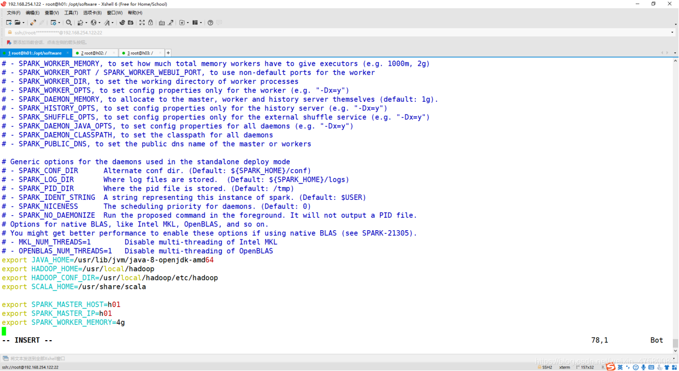Click the Open Session folder icon

point(18,23)
